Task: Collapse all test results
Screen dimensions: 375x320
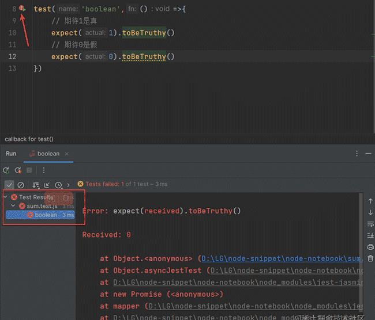Action: click(x=47, y=185)
